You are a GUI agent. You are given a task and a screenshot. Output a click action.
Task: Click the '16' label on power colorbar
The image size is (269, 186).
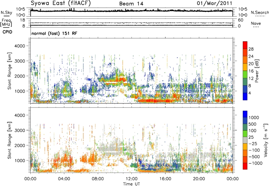pyautogui.click(x=251, y=71)
